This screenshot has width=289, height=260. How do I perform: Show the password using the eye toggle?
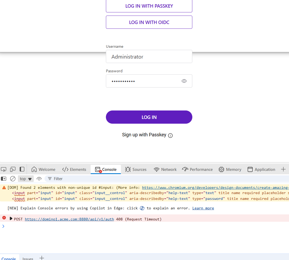point(184,81)
